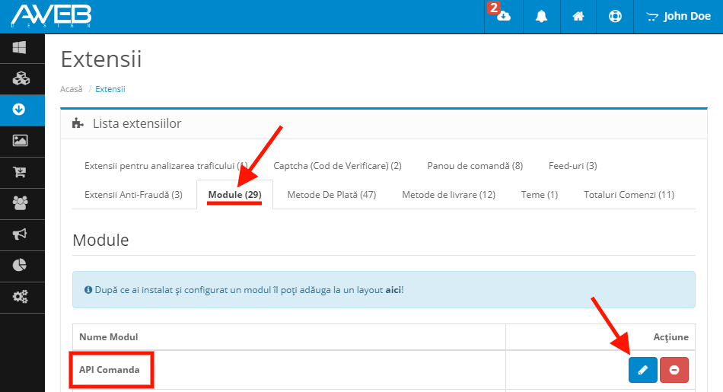Open the marketing megaphone sidebar icon
The height and width of the screenshot is (392, 723).
[x=20, y=234]
